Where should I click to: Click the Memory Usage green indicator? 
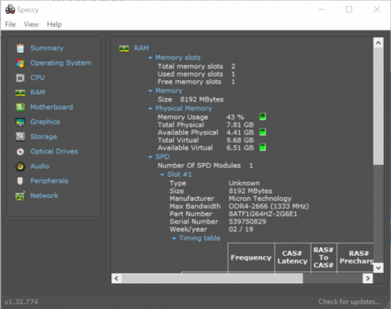[x=263, y=116]
